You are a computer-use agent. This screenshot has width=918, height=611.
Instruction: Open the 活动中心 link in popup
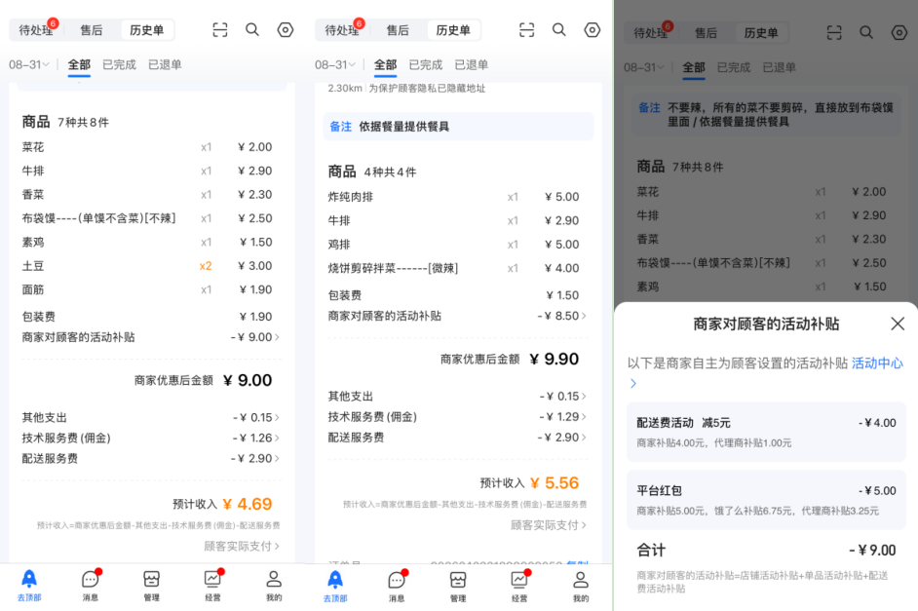pos(877,363)
